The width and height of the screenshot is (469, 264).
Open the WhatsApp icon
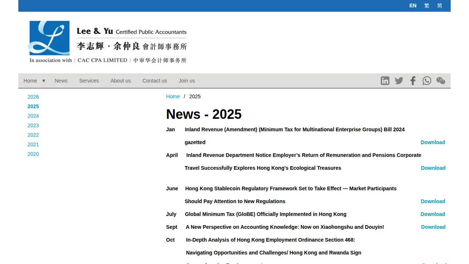[x=427, y=81]
